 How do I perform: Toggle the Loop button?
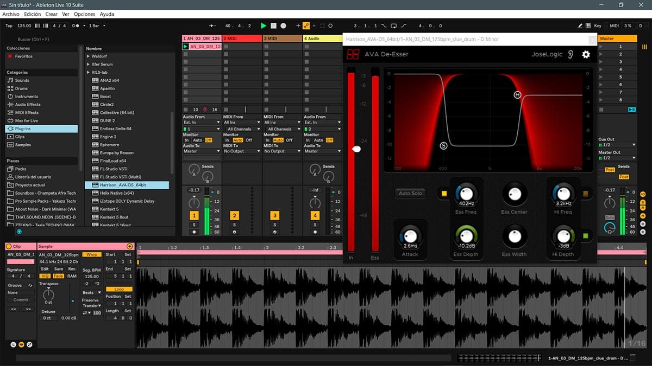[119, 289]
